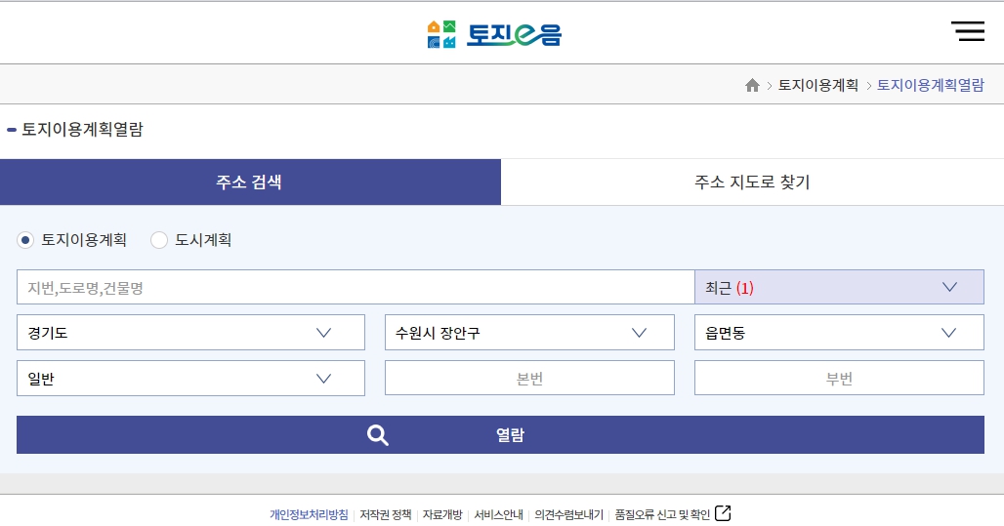Screen dimensions: 1004x526
Task: Open the hamburger menu
Action: point(968,31)
